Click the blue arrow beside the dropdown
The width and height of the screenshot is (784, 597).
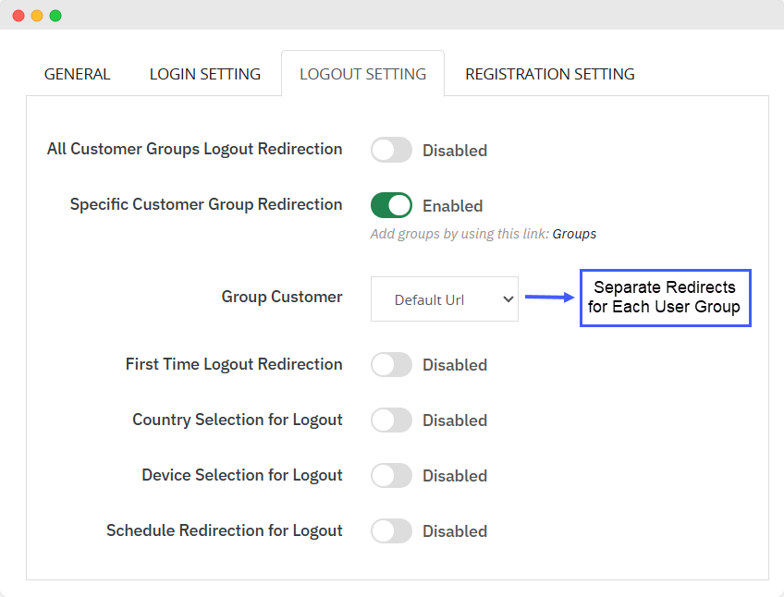coord(549,298)
